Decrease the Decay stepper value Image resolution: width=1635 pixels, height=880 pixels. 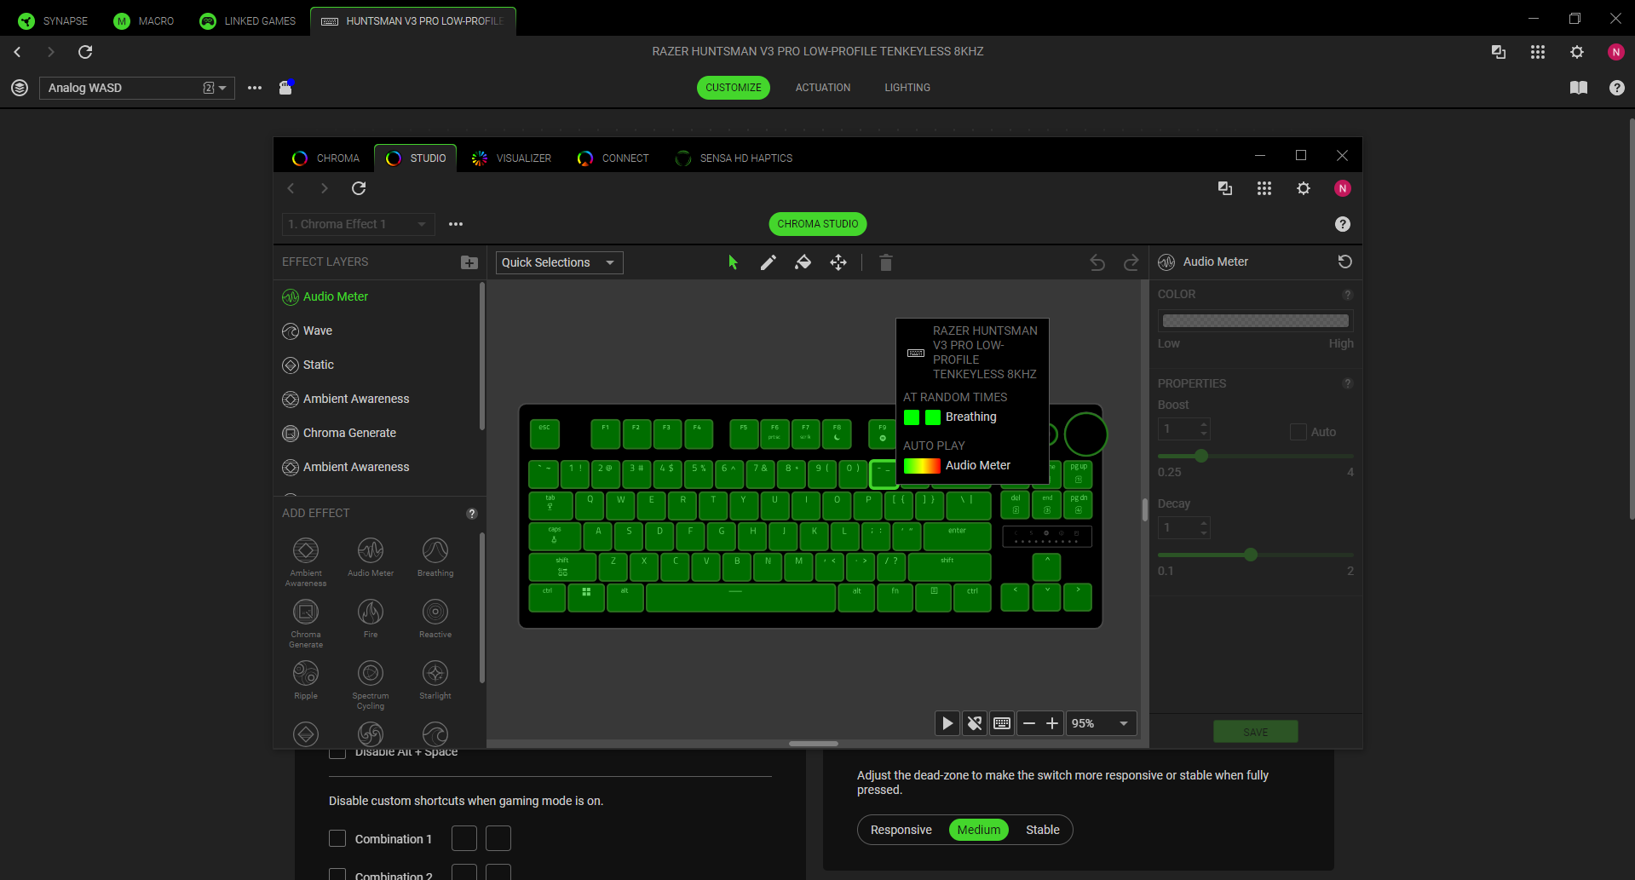coord(1204,533)
